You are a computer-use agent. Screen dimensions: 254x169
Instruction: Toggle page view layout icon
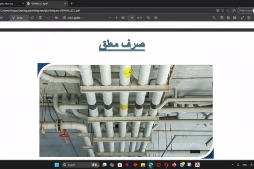click(156, 18)
